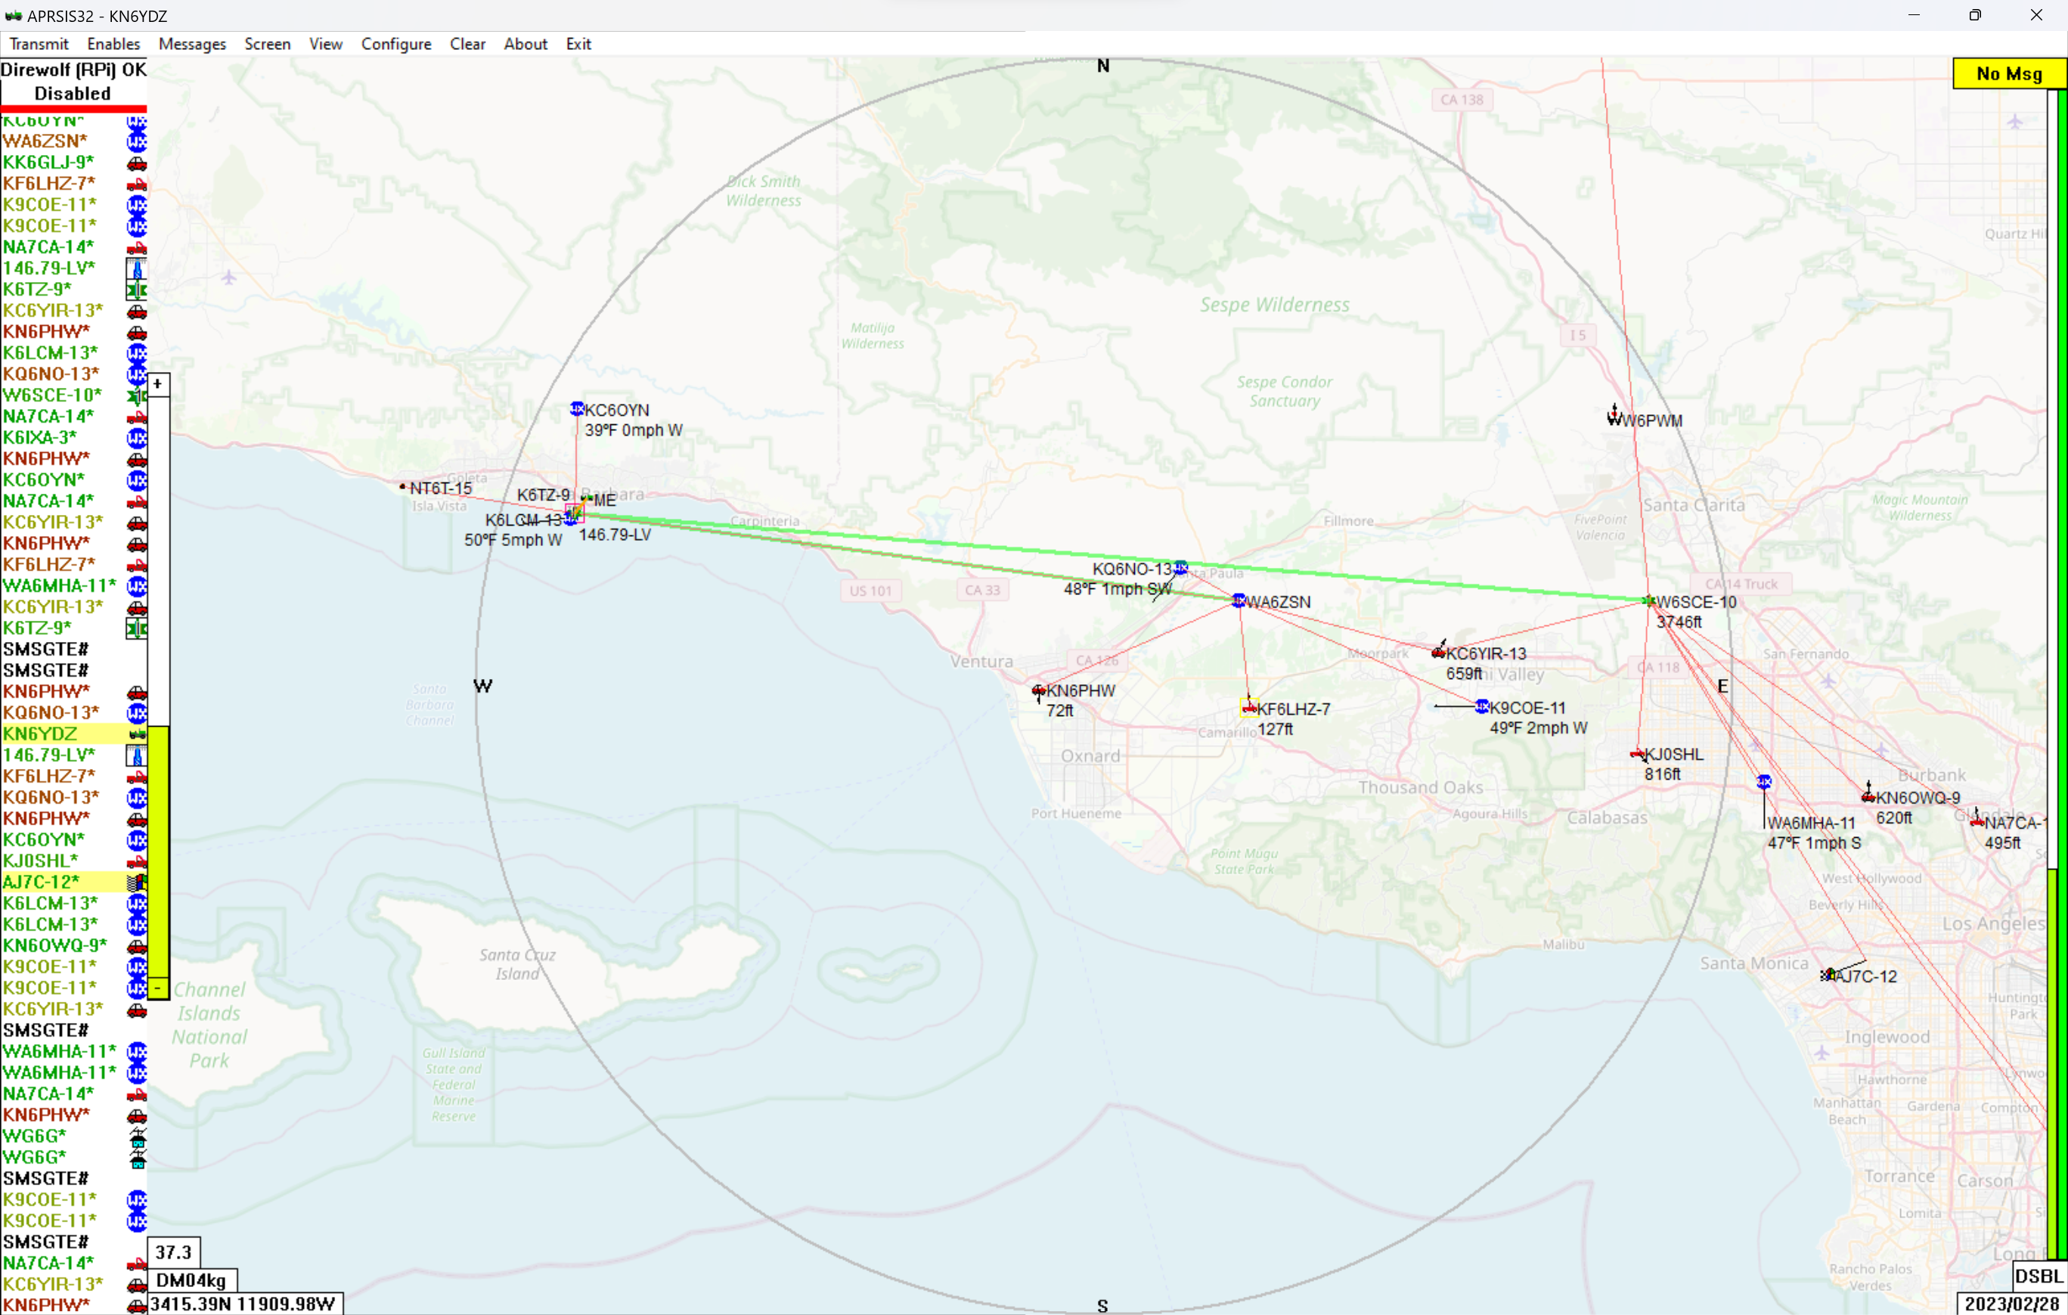Select the K9COE-11 weather icon on map
Image resolution: width=2068 pixels, height=1315 pixels.
[x=1482, y=707]
